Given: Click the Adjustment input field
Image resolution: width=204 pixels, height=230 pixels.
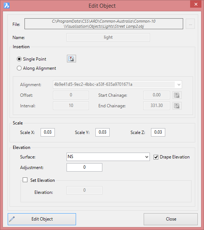Looking at the screenshot, I should tap(84, 167).
